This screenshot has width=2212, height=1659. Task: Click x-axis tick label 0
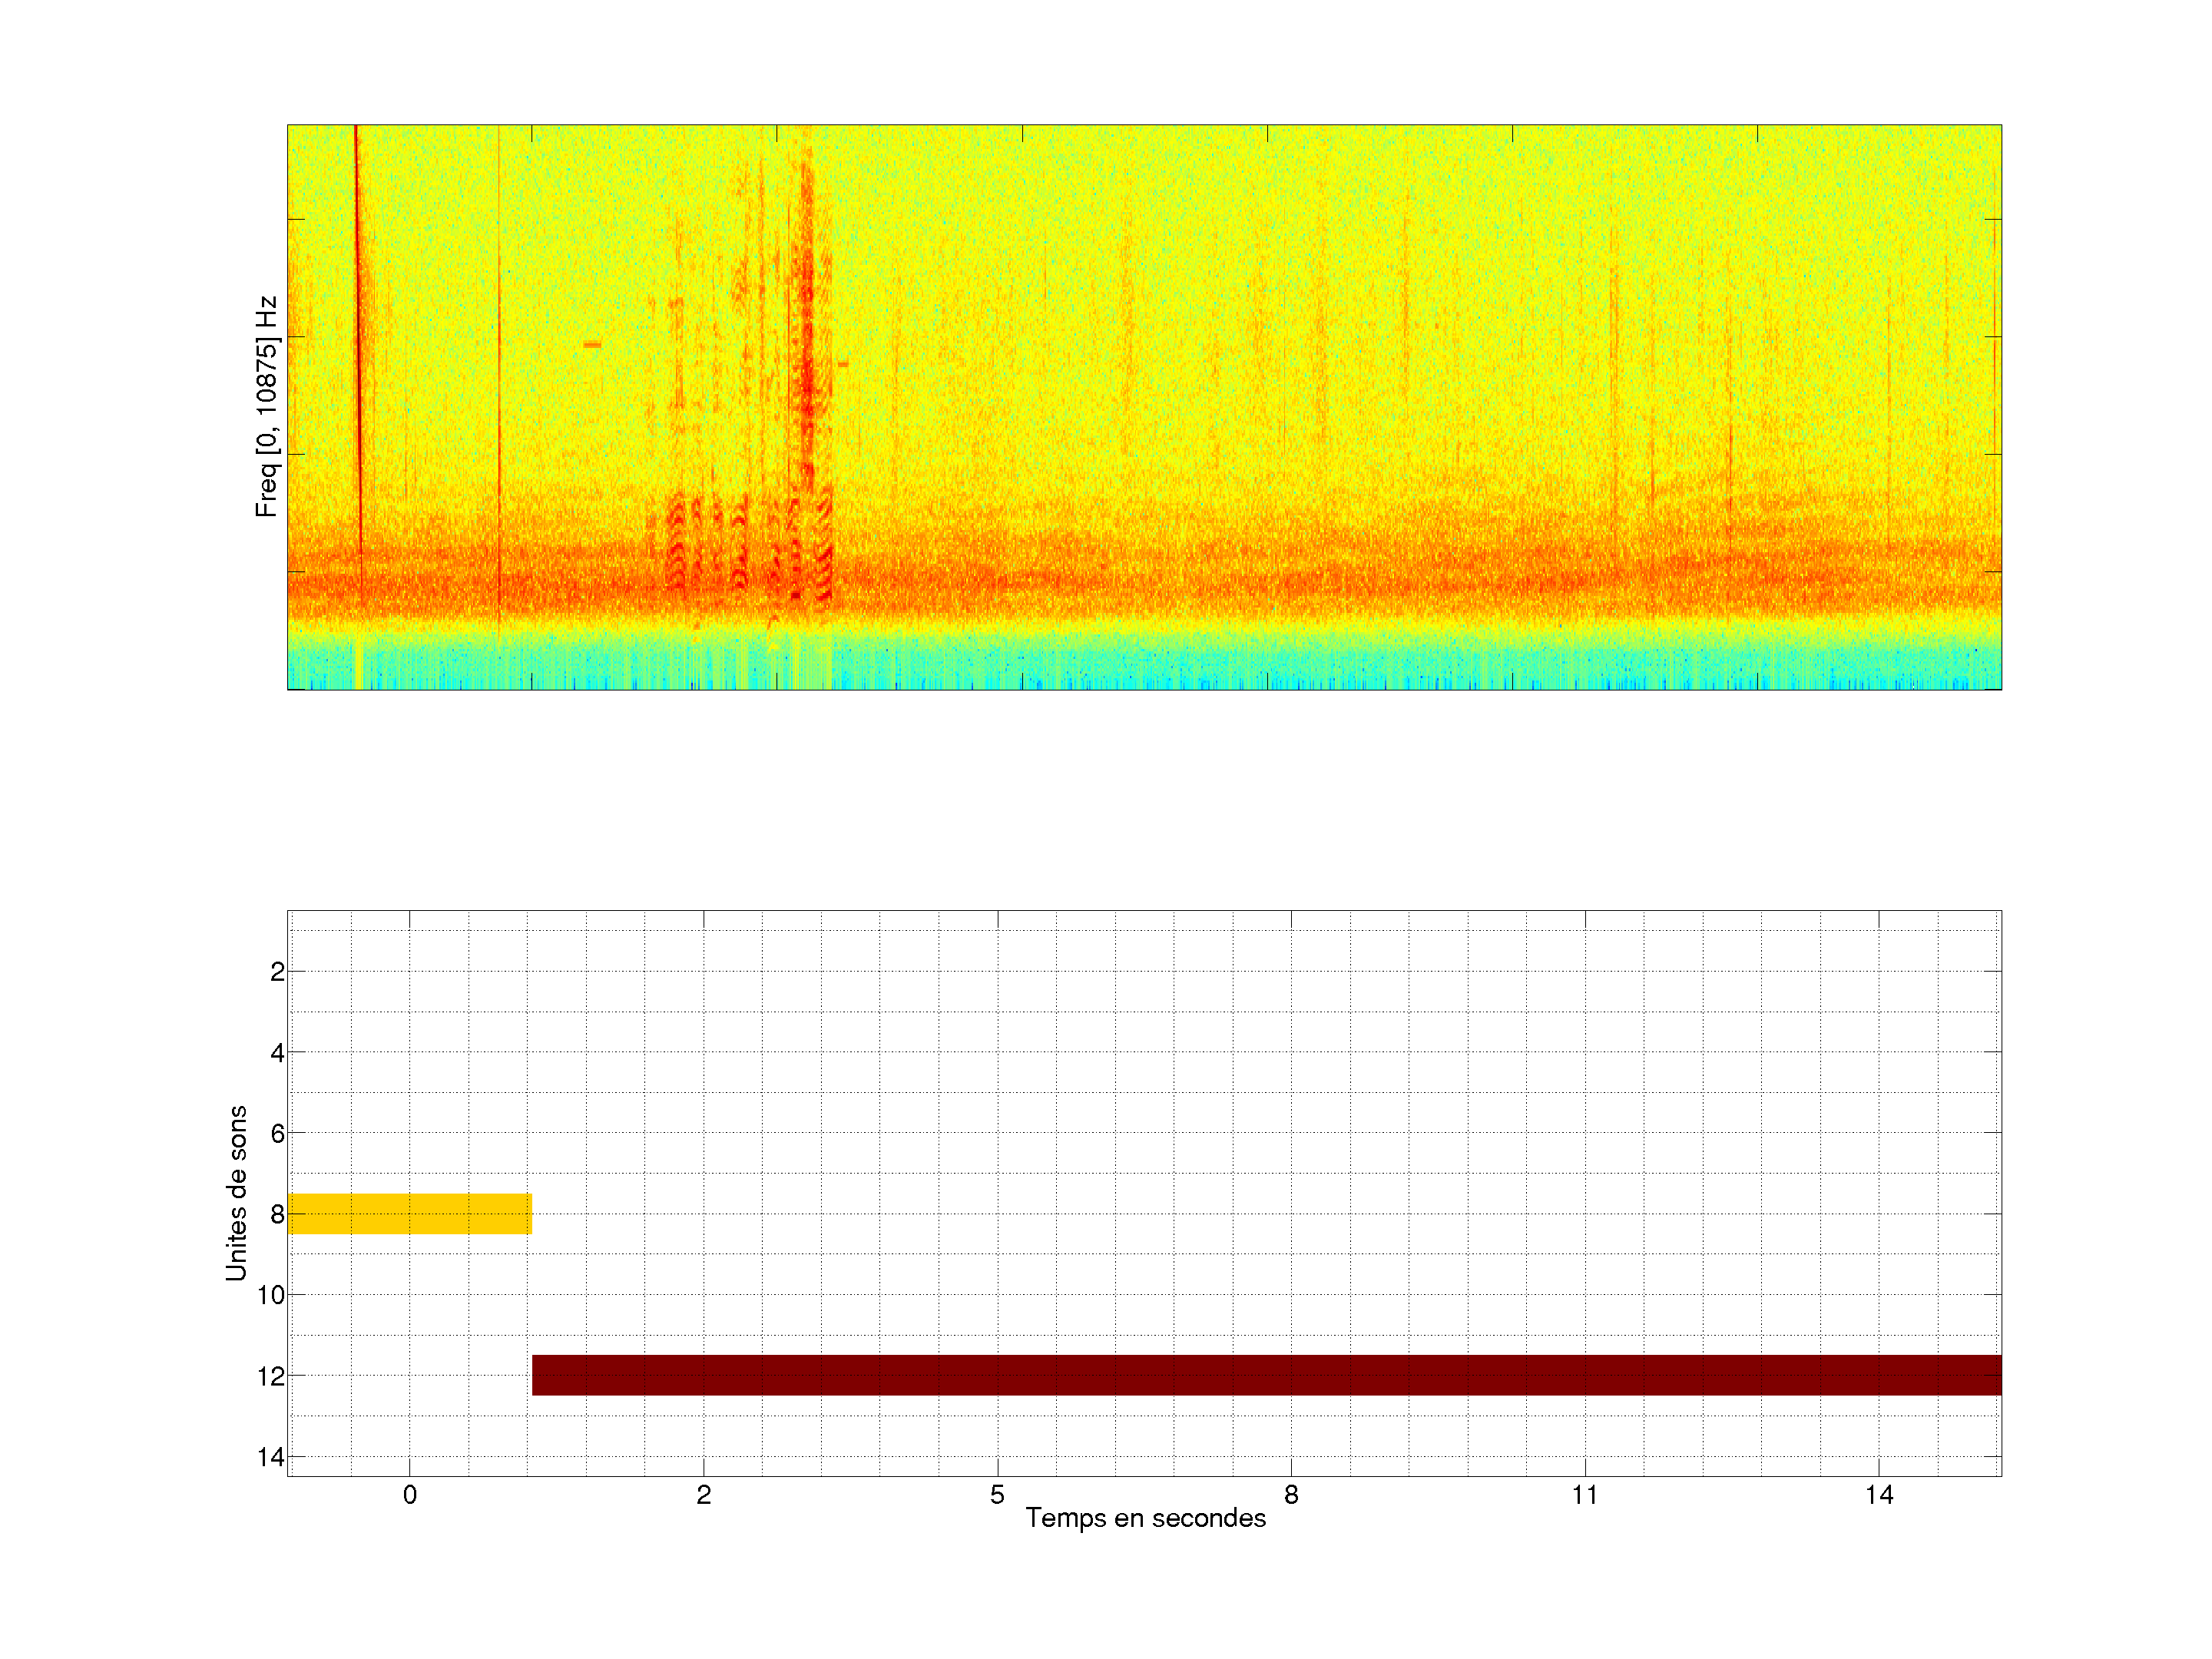[409, 1495]
